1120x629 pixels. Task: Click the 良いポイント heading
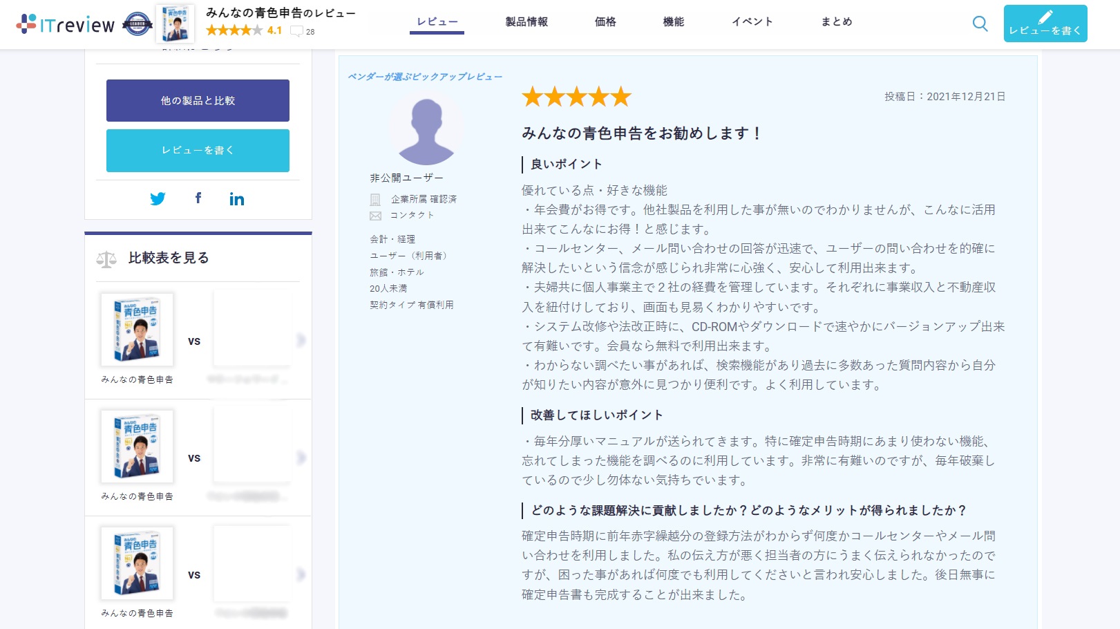567,165
